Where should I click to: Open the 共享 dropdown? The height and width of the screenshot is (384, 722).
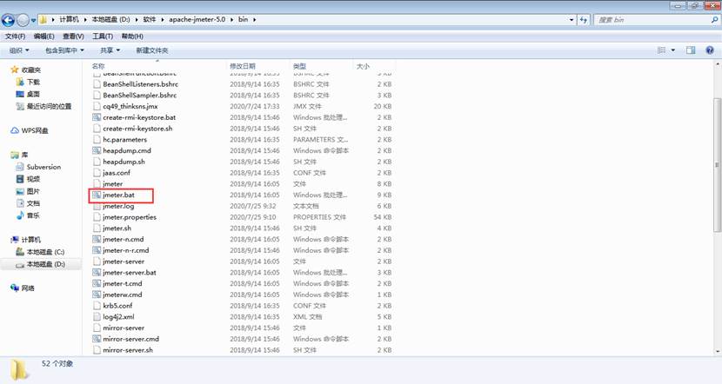pos(110,50)
